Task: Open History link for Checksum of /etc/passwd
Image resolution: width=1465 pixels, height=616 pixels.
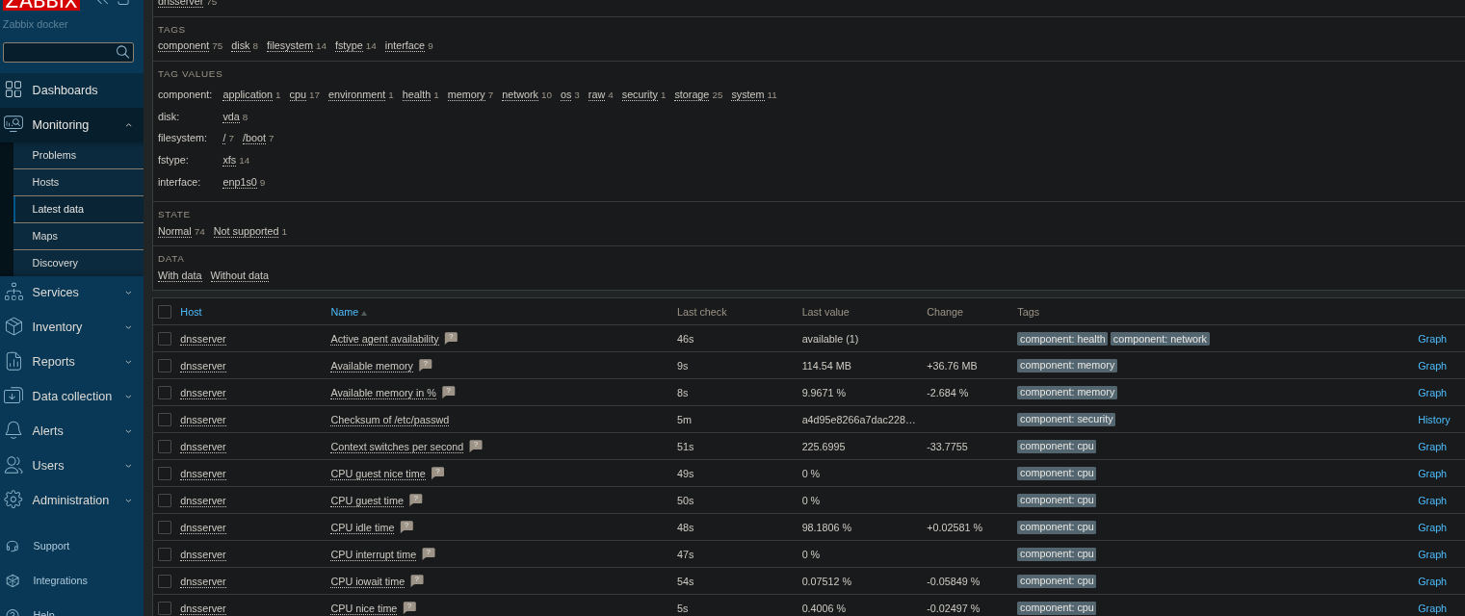Action: (x=1433, y=420)
